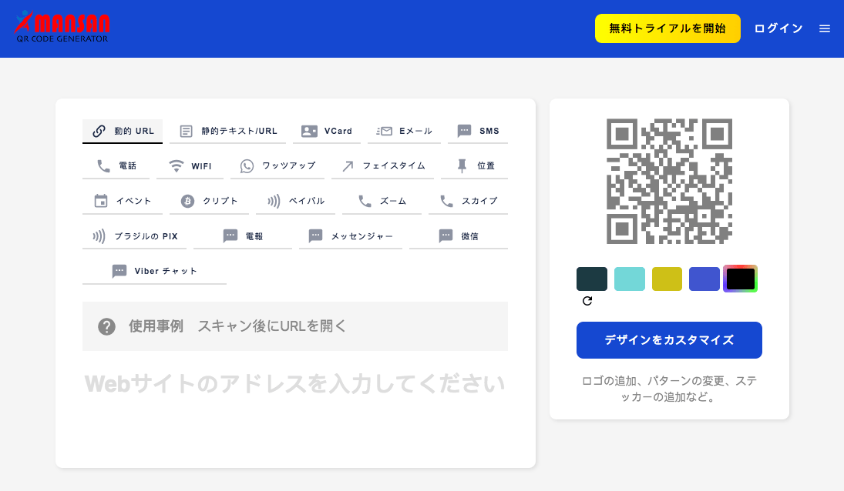Pick the dark teal color swatch

pos(591,279)
